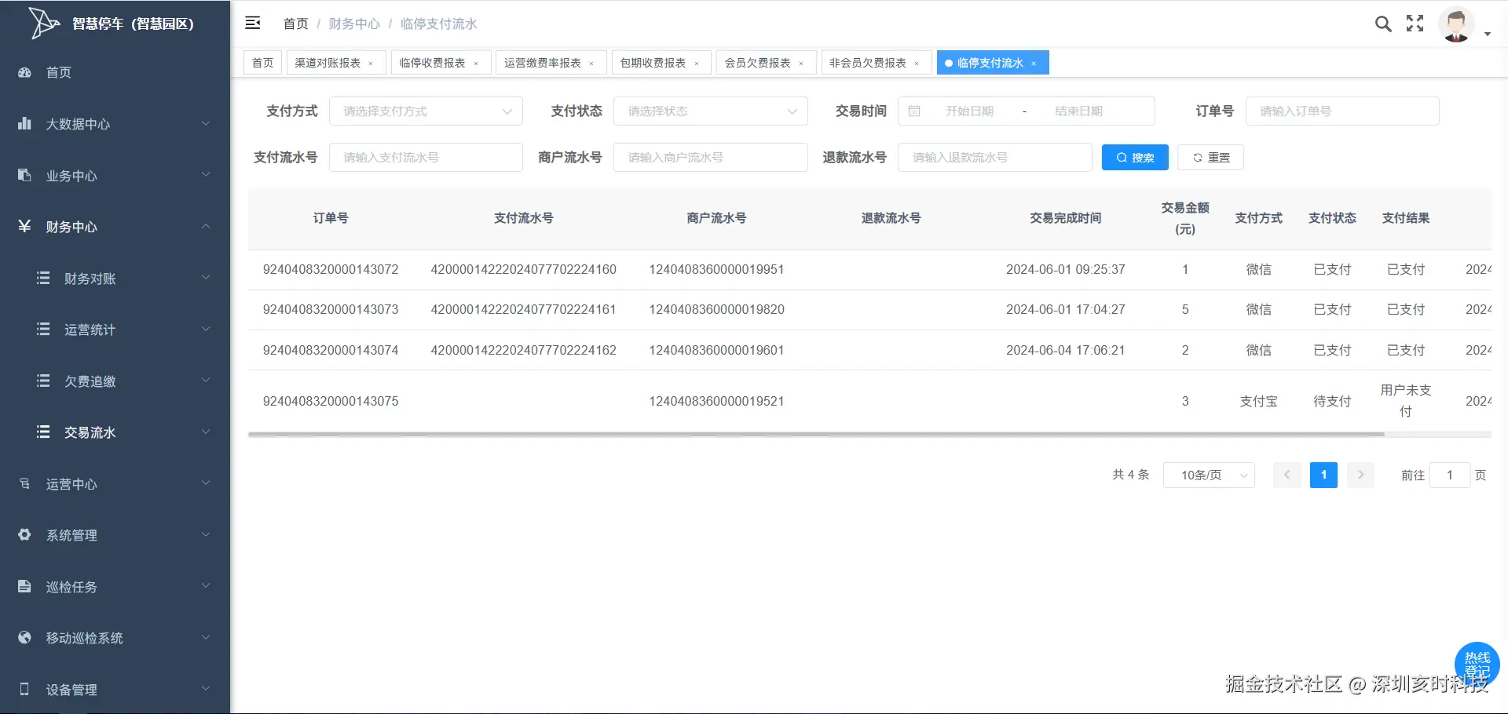The height and width of the screenshot is (714, 1508).
Task: Click the 运营统计 list icon
Action: coord(43,329)
